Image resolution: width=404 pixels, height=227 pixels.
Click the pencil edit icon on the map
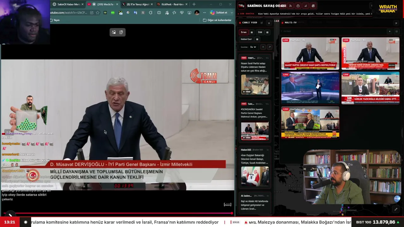396,209
